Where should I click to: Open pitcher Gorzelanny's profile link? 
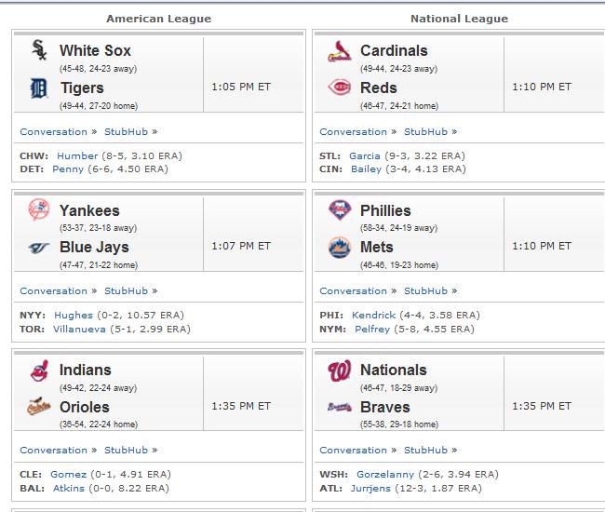(385, 474)
